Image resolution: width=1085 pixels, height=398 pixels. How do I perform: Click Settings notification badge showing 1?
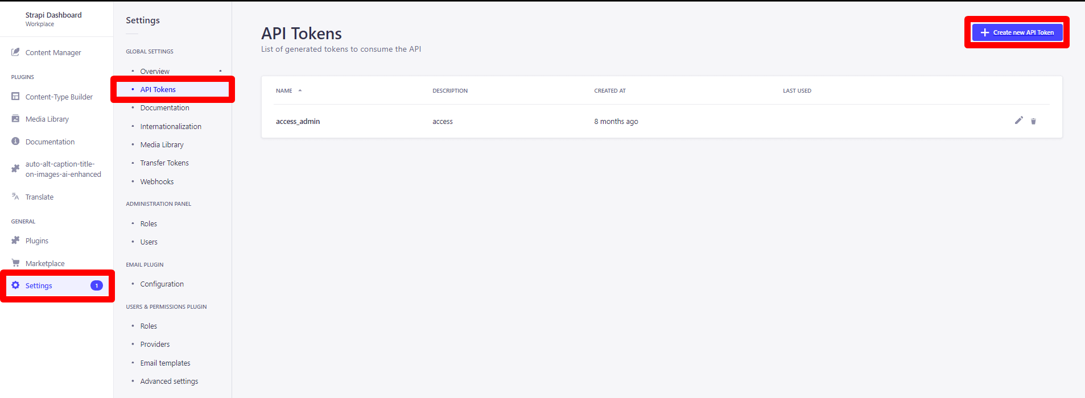(97, 285)
